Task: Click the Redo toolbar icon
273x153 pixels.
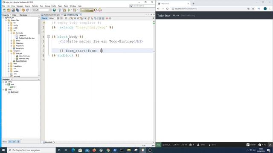Action: [x=27, y=10]
